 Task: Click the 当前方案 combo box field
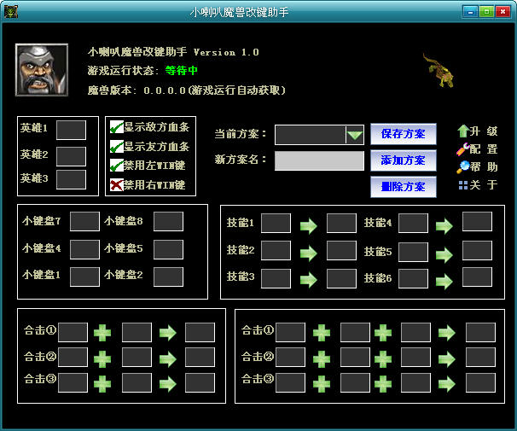tap(319, 135)
